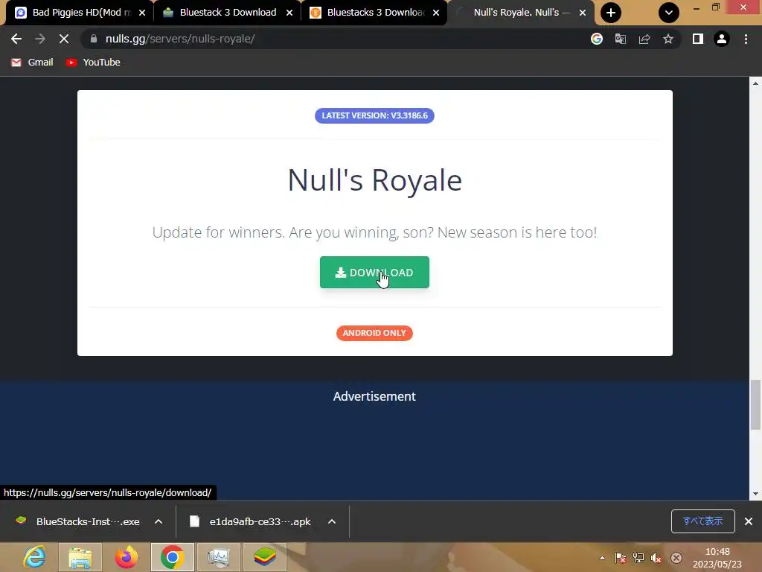
Task: Close the Bluestack 3 Download second tab
Action: click(x=289, y=13)
